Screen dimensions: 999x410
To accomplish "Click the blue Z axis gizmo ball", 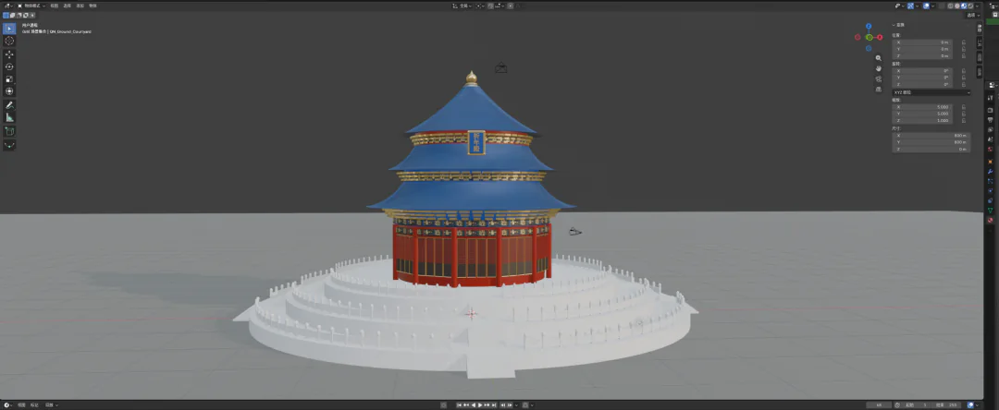I will 869,27.
